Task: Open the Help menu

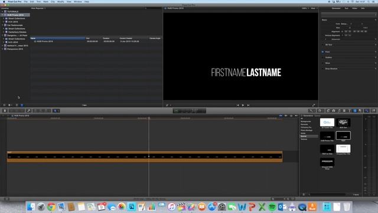Action: (87, 2)
